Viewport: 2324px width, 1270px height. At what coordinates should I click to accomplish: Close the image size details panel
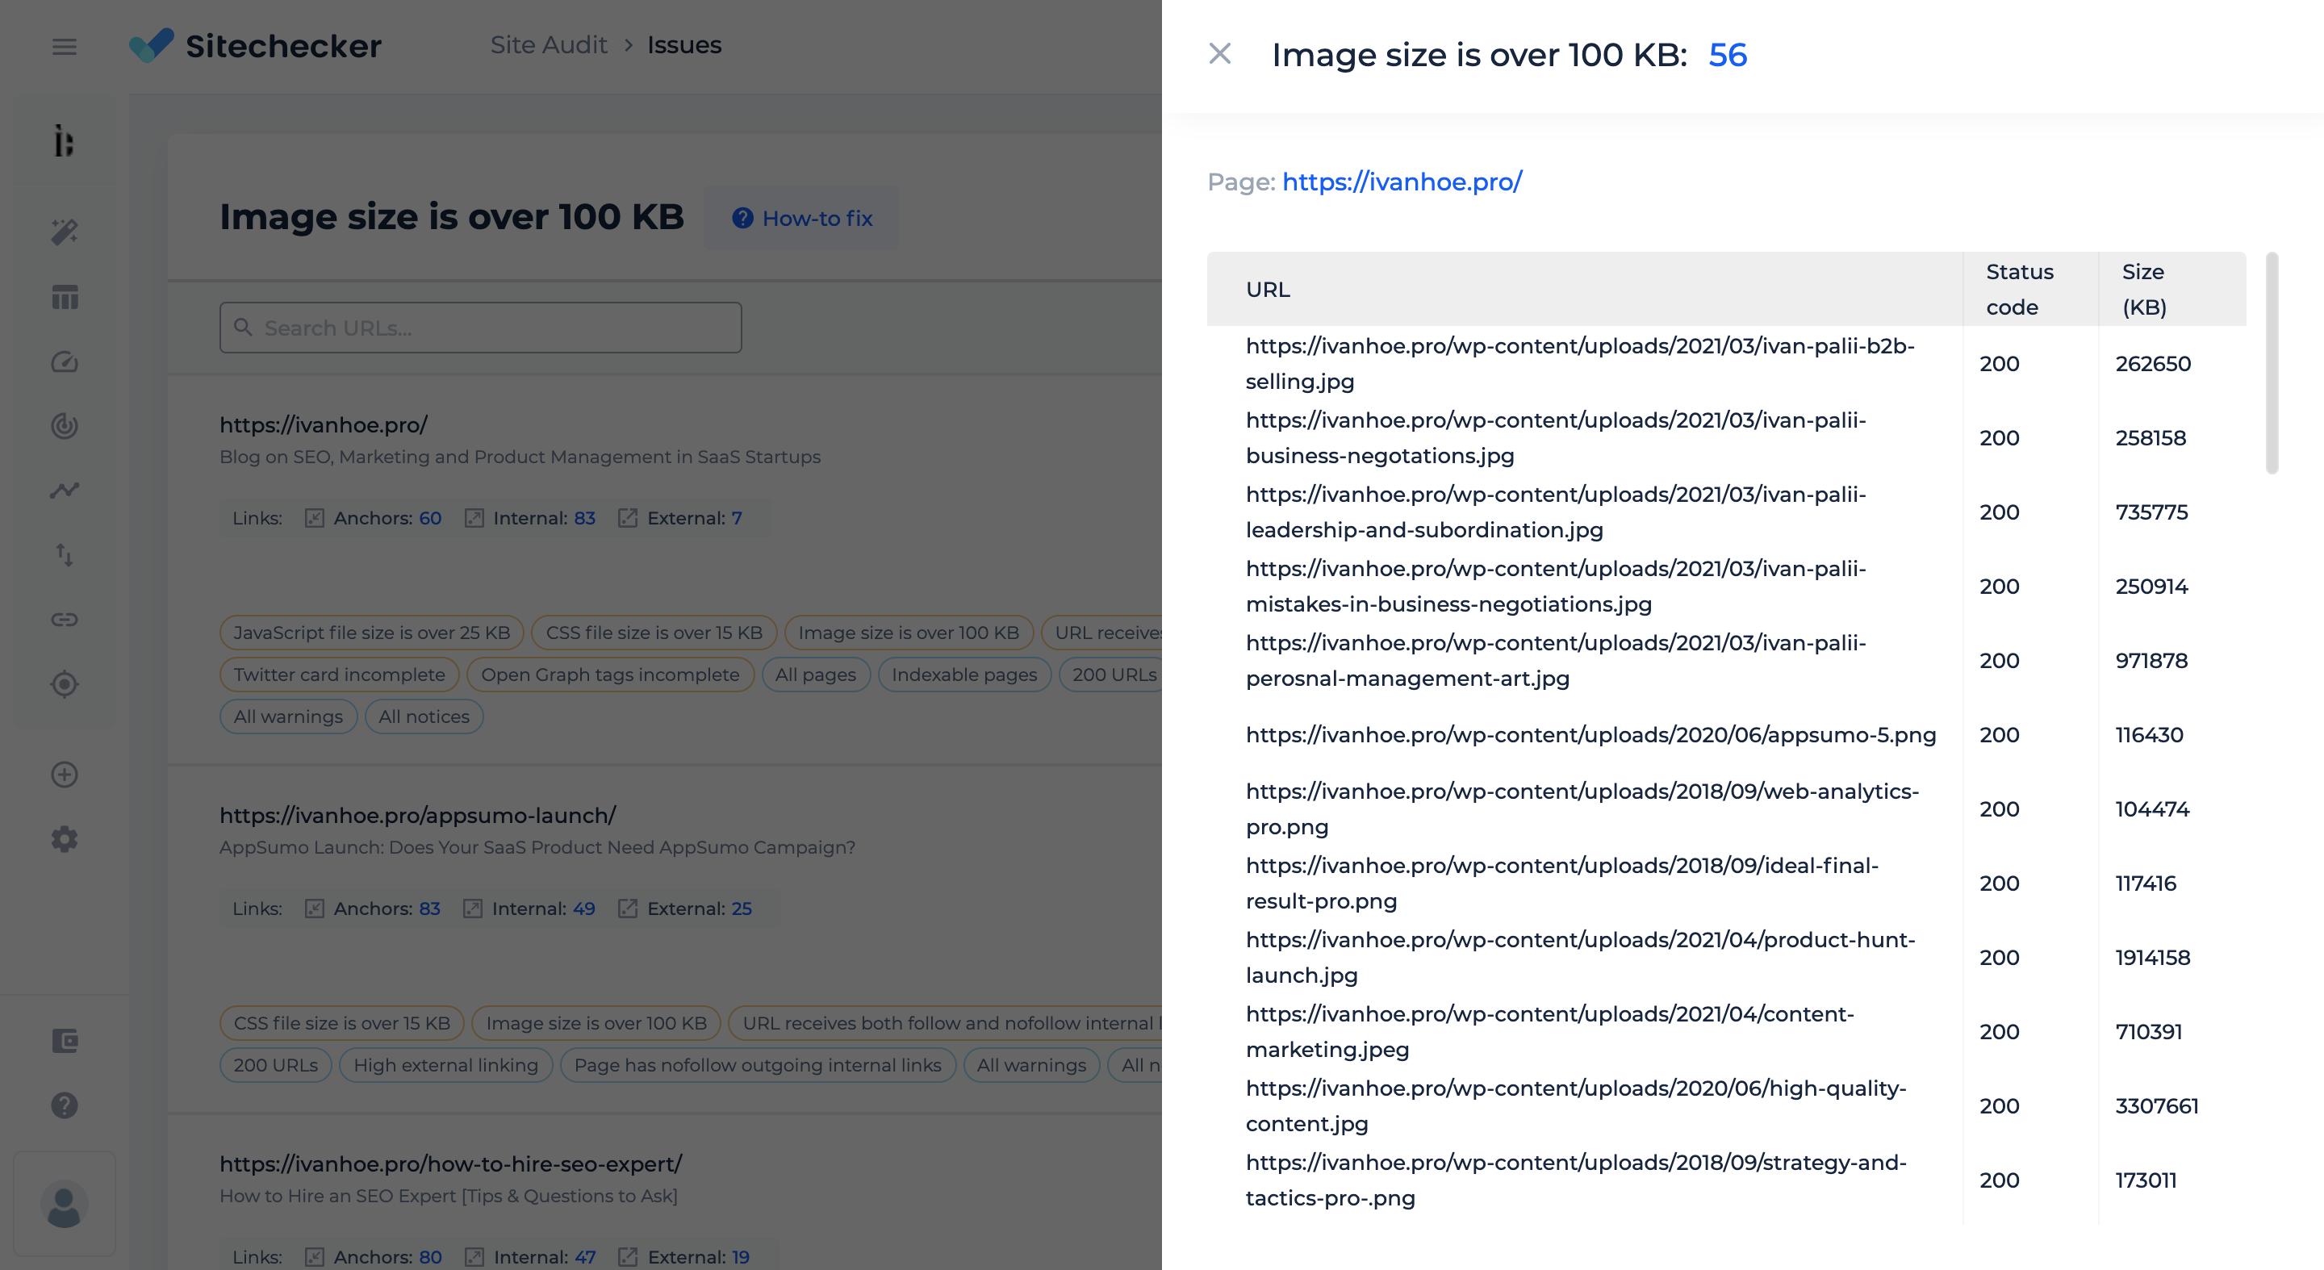click(x=1220, y=54)
